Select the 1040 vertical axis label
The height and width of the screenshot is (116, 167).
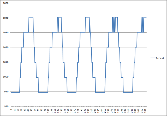click(6, 18)
